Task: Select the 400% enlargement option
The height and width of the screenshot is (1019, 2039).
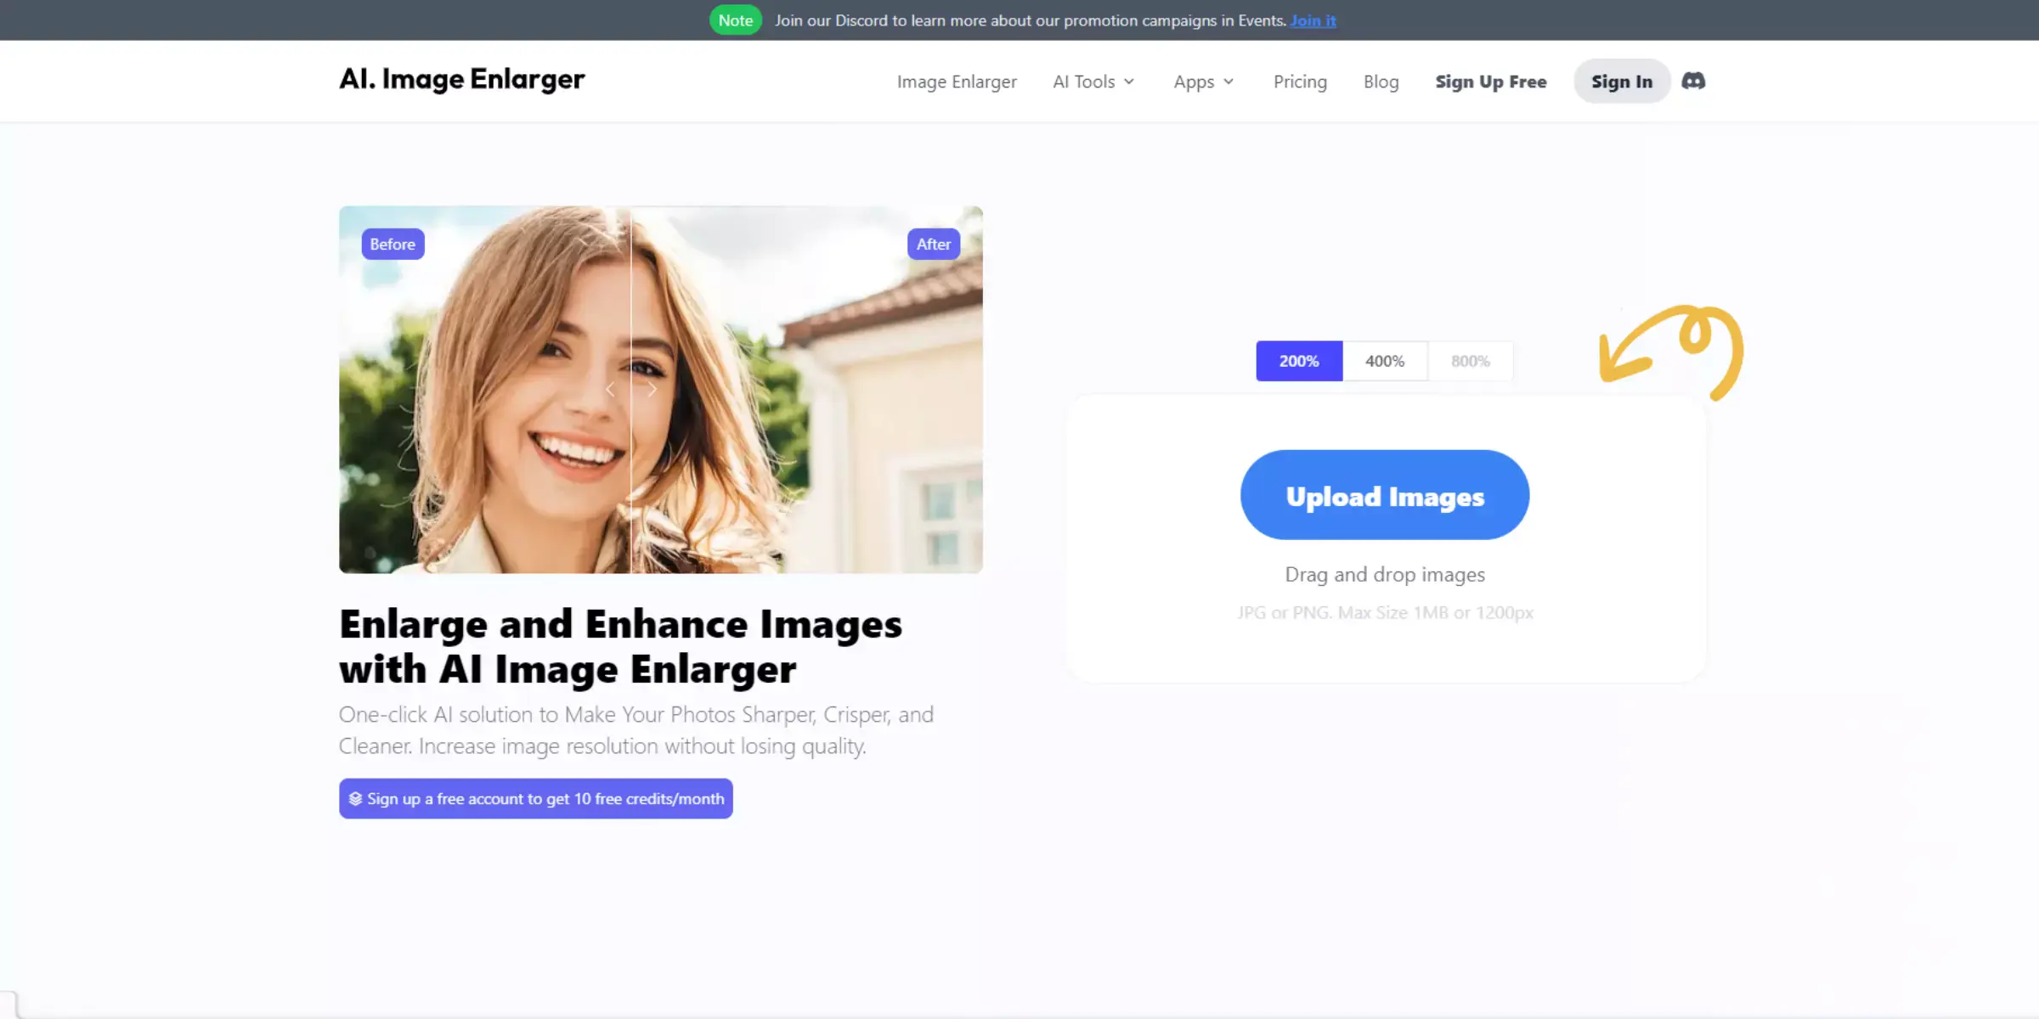Action: (1385, 360)
